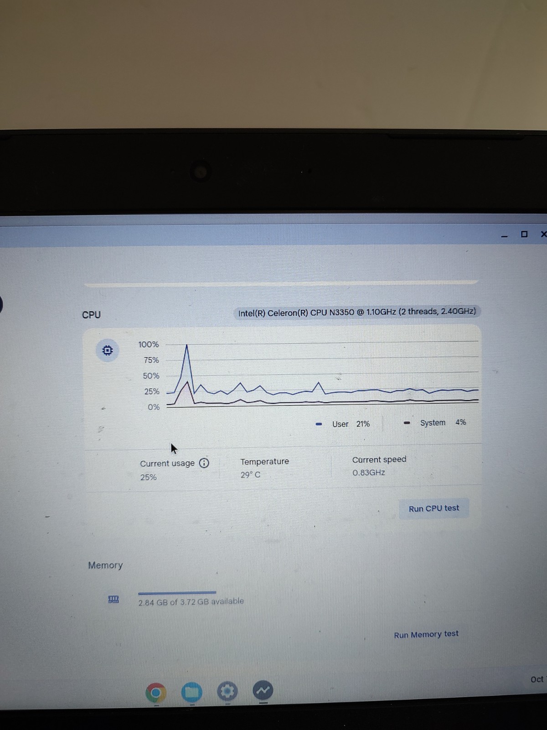
Task: Run the CPU test
Action: click(x=434, y=508)
